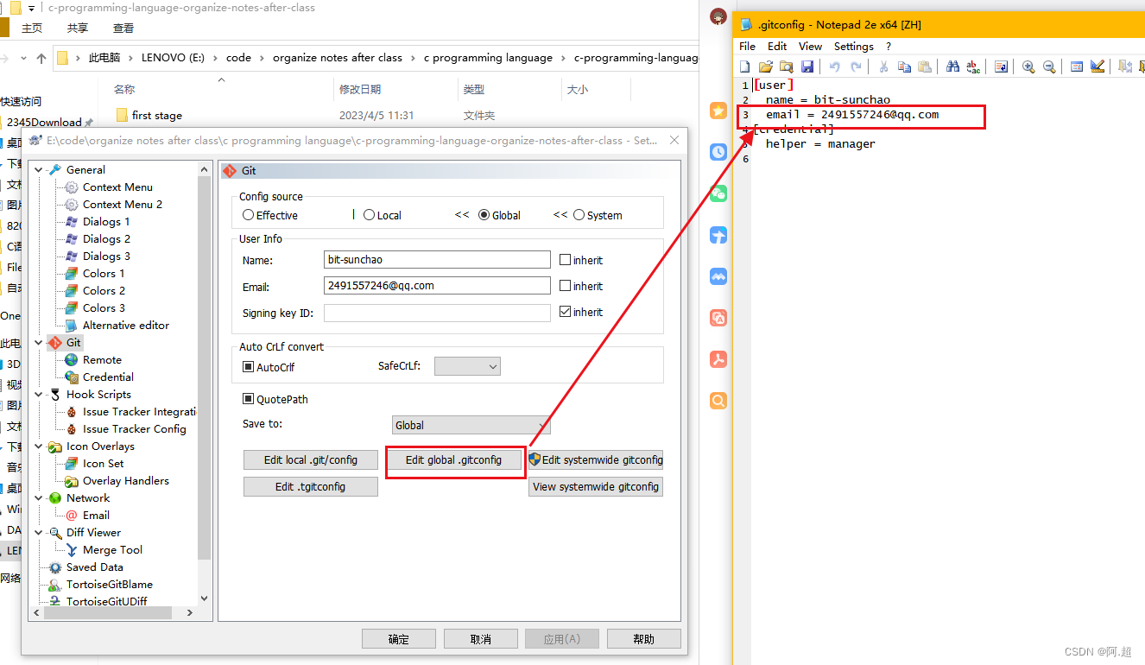This screenshot has height=665, width=1145.
Task: Open the ? help menu in Notepad2
Action: tap(889, 46)
